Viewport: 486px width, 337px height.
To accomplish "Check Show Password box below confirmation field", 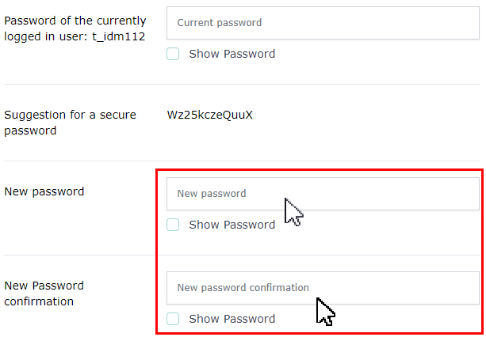I will point(173,319).
